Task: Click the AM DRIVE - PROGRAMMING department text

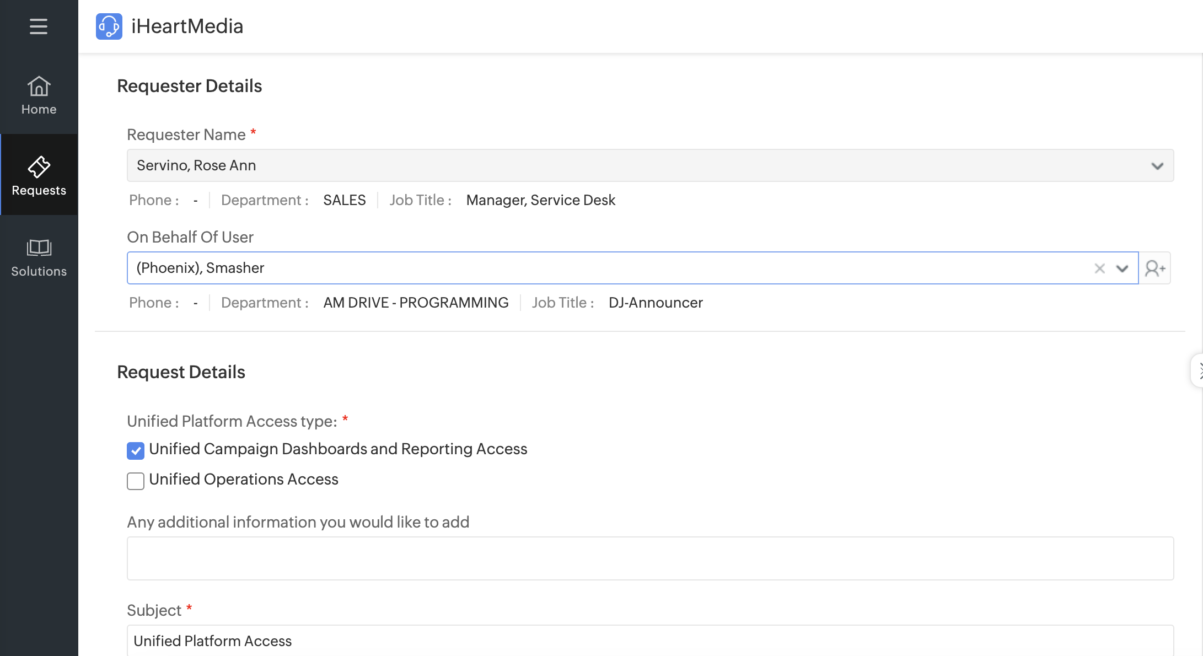Action: tap(416, 303)
